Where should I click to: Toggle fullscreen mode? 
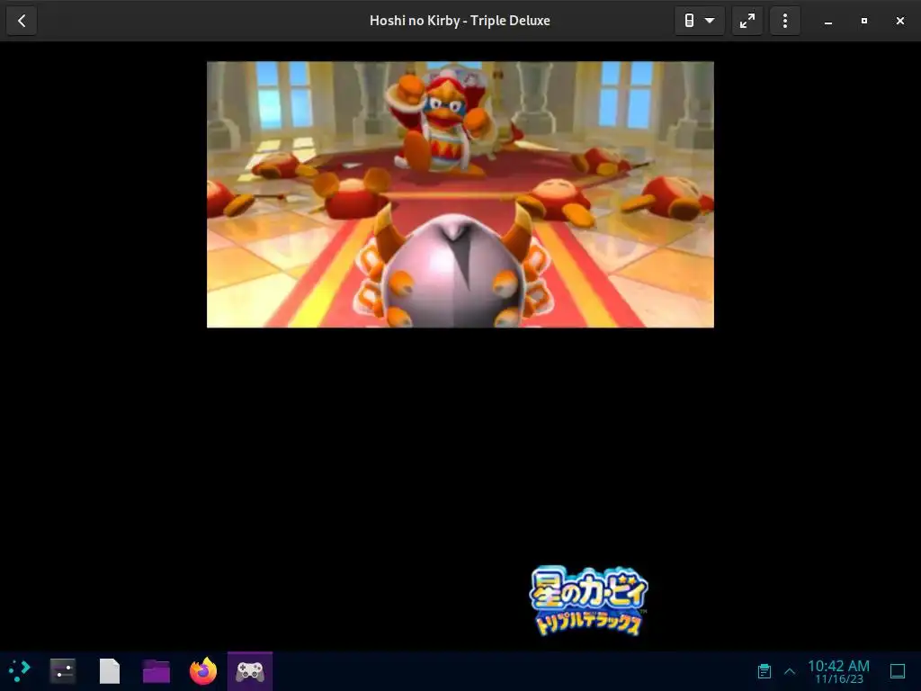click(x=747, y=22)
